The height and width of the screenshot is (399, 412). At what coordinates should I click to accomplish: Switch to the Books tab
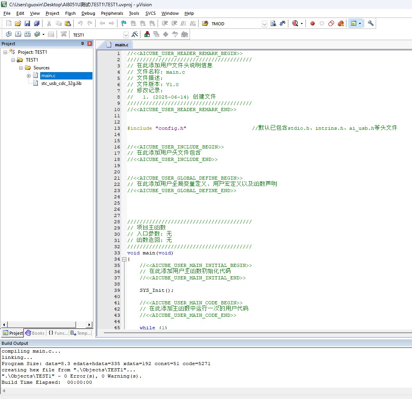click(x=35, y=333)
